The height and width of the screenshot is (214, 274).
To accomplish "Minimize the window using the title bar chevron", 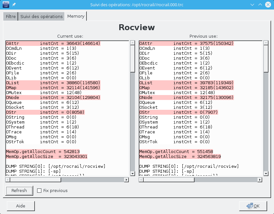I will 252,5.
